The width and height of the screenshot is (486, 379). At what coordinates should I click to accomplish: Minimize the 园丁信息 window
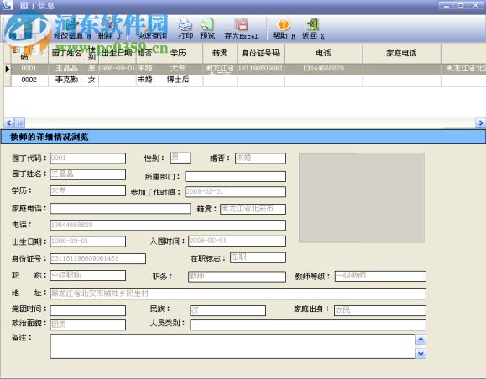[x=447, y=6]
